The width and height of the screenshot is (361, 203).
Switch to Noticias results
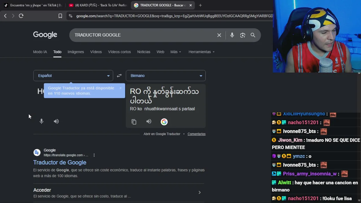tap(144, 52)
